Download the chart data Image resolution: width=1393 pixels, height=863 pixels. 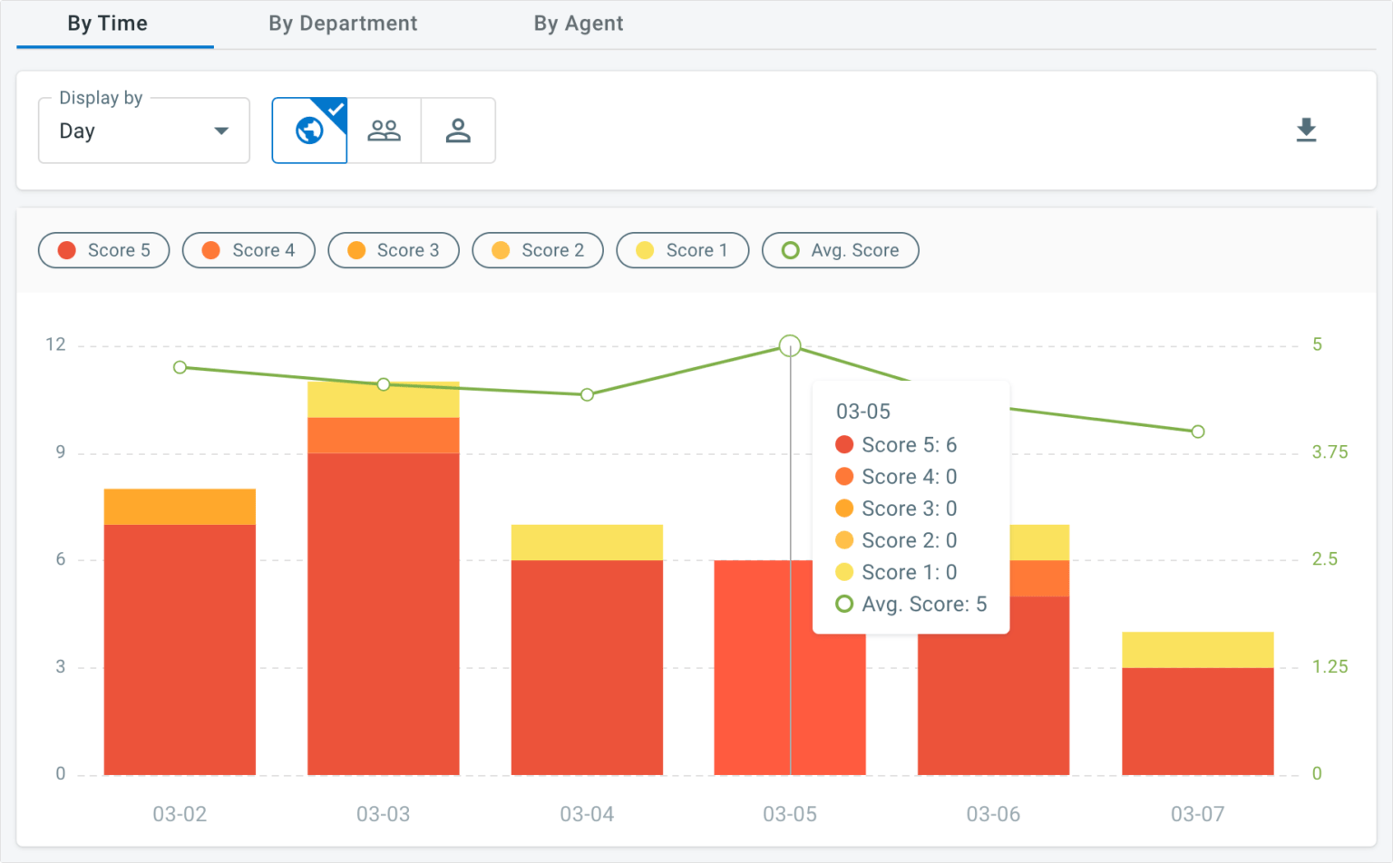(1305, 131)
